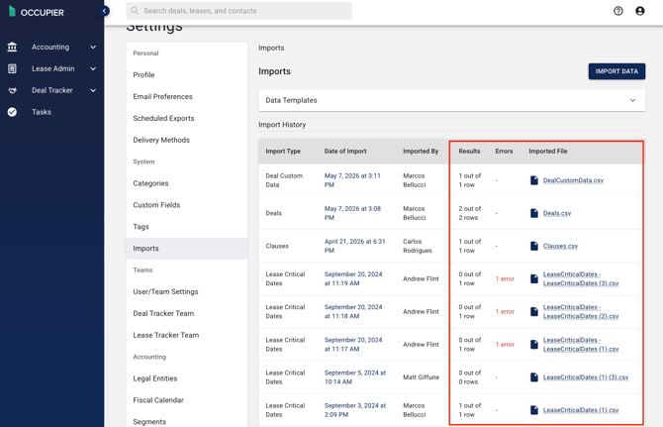The image size is (663, 427).
Task: Click 'Carlos Rodrigues' in Clauses row
Action: point(418,246)
